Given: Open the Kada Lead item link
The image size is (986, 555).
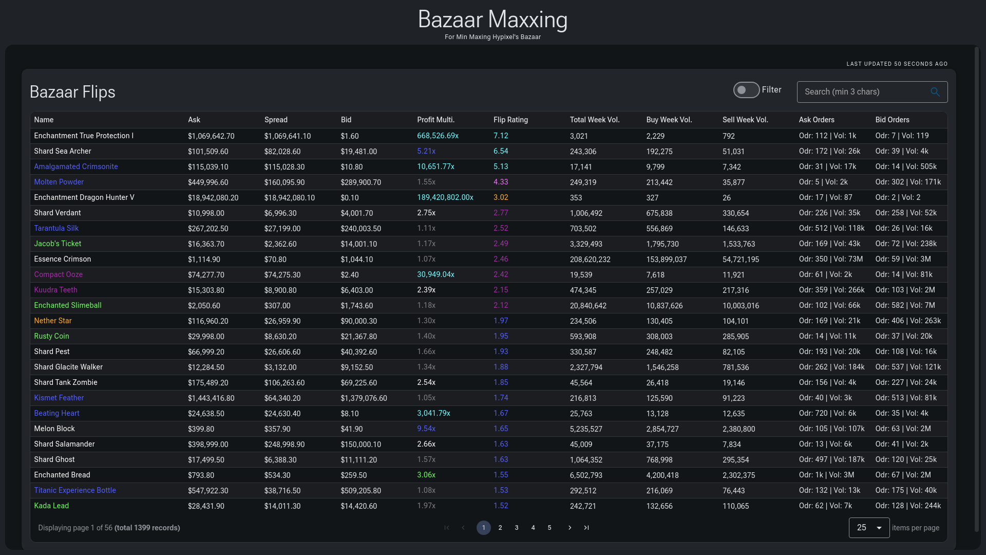Looking at the screenshot, I should (x=51, y=506).
